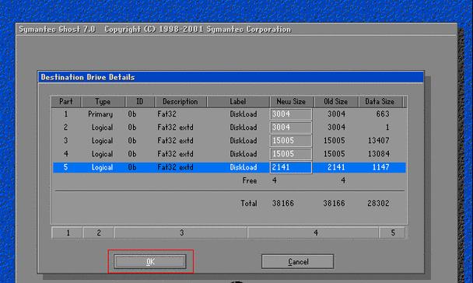473x283 pixels.
Task: Click the Total New Size value 38166
Action: [x=283, y=204]
